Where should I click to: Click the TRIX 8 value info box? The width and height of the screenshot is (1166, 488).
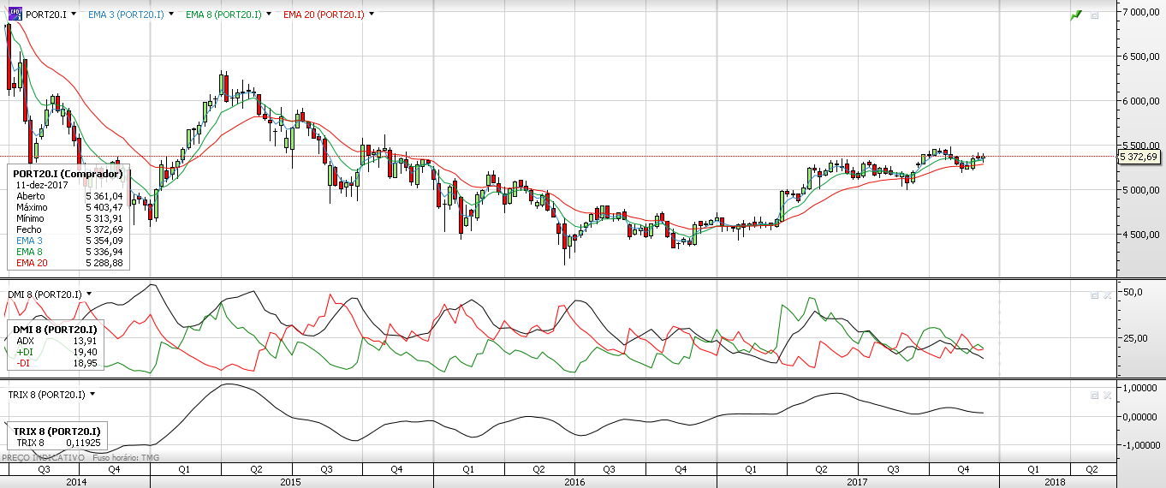pos(57,437)
